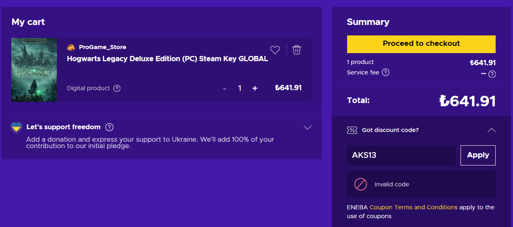Click discount code field containing AKS13
Image resolution: width=513 pixels, height=227 pixels.
click(401, 155)
